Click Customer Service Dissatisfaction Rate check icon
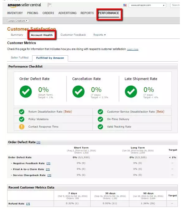Image resolution: width=183 pixels, height=211 pixels. pyautogui.click(x=100, y=112)
